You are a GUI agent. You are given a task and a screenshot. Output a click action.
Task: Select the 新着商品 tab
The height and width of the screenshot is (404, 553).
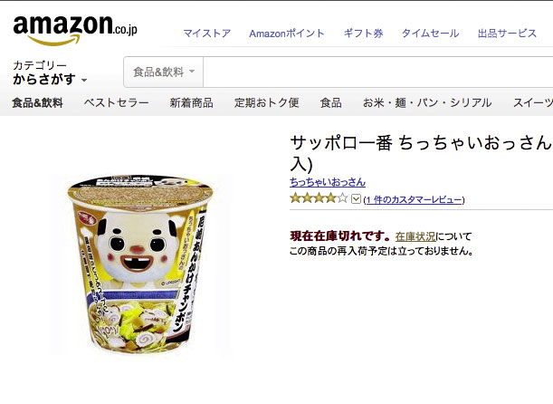click(192, 102)
